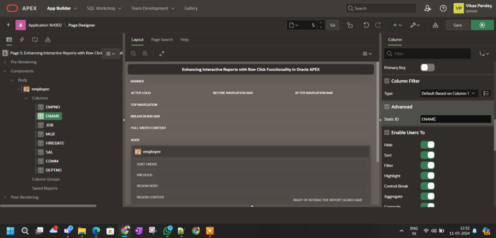This screenshot has width=496, height=238.
Task: Open the Column Filter Type dropdown
Action: click(x=449, y=93)
